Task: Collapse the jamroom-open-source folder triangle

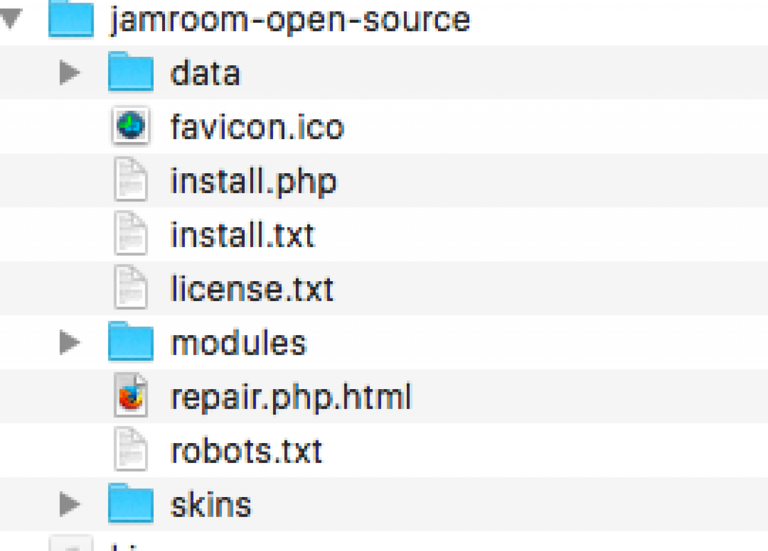Action: point(11,20)
